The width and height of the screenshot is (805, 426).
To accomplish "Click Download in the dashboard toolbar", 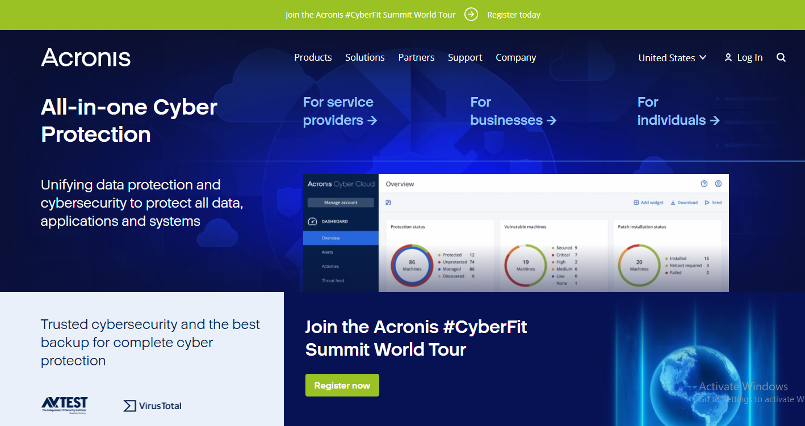I will click(x=684, y=203).
